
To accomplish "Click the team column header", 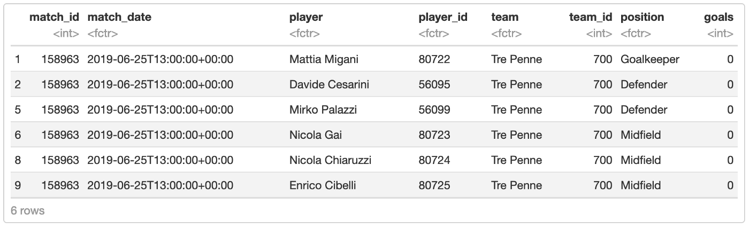I will tap(505, 17).
